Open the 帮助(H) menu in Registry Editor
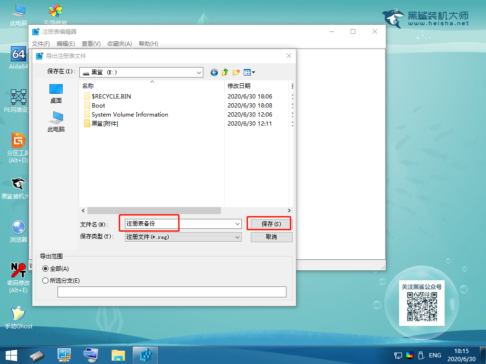 149,44
